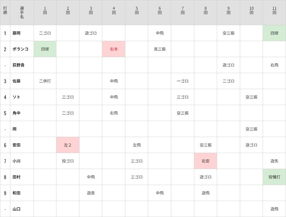Select player 荻野貴 in the name column

pyautogui.click(x=19, y=65)
